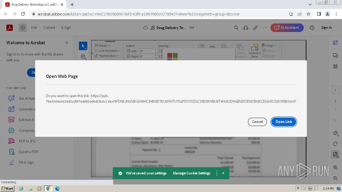Open the Windows Start menu
Screen dimensions: 342x192
coord(7,189)
